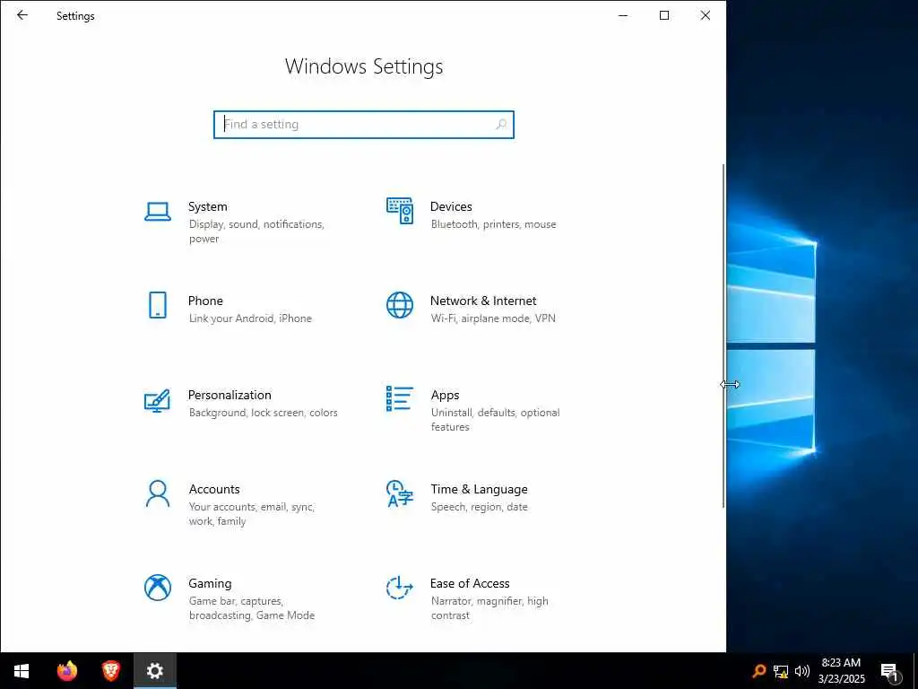Open Devices settings by its title
The width and height of the screenshot is (918, 689).
451,207
